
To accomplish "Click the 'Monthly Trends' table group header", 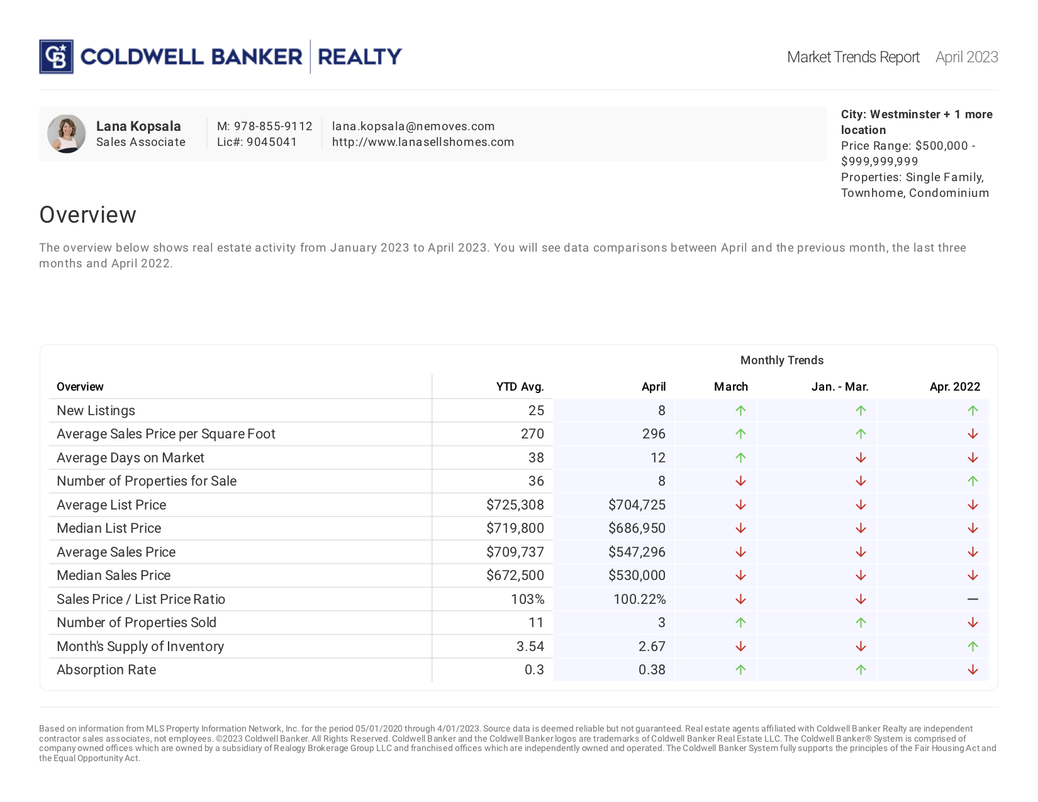I will [782, 360].
